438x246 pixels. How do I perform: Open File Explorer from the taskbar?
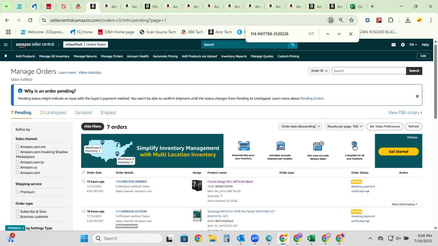[212, 238]
